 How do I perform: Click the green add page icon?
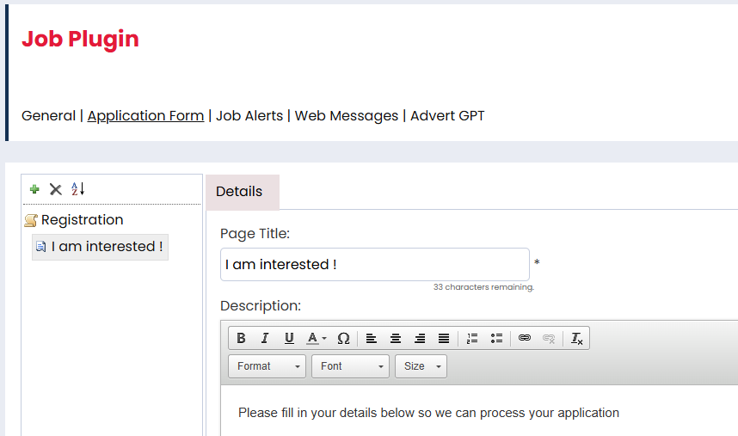tap(34, 189)
